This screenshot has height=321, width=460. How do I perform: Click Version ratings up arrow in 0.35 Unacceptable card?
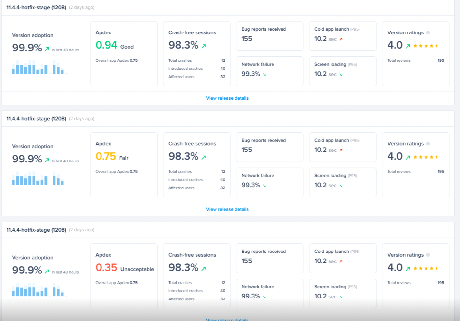coord(408,269)
